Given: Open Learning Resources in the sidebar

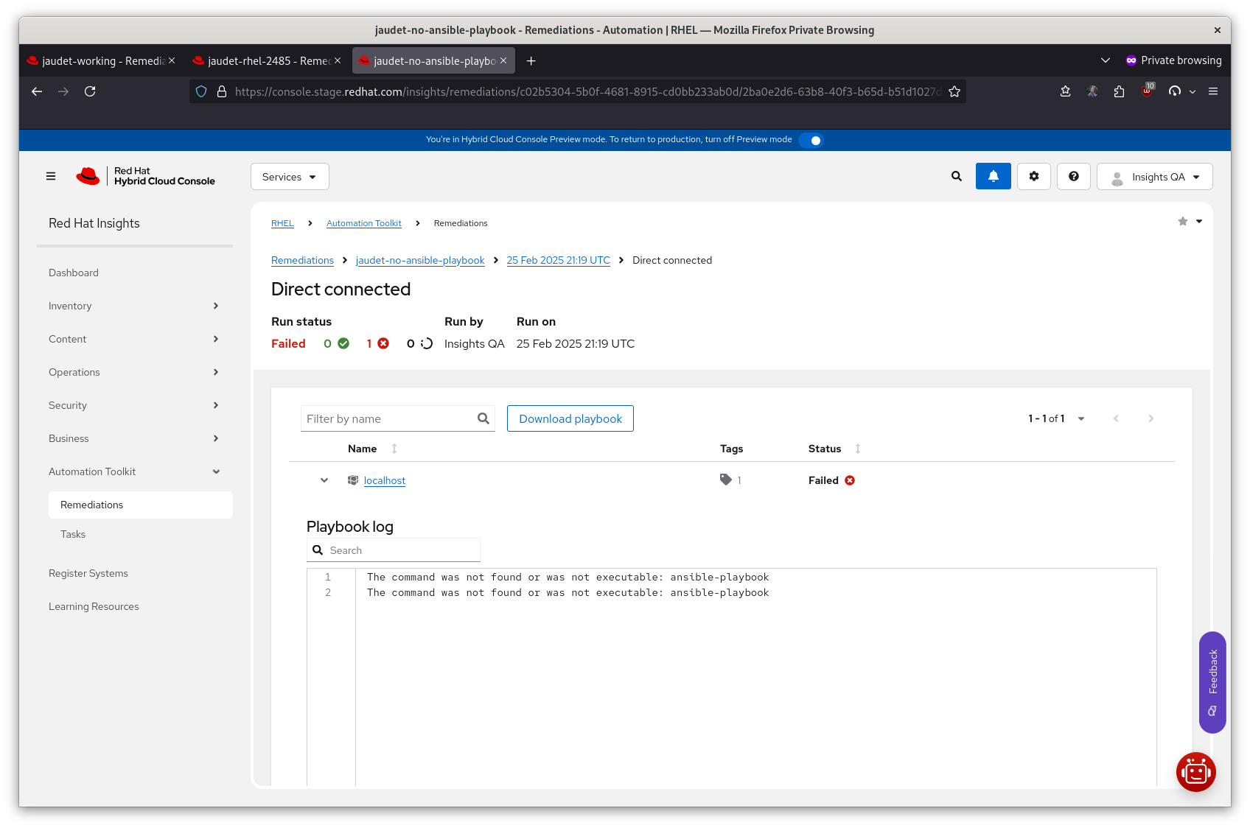Looking at the screenshot, I should coord(134,606).
